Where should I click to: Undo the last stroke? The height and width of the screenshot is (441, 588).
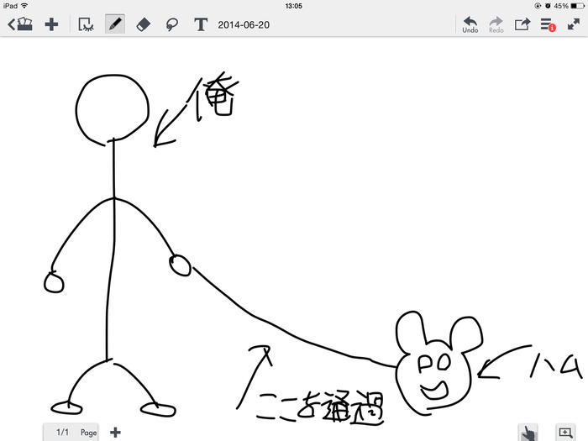(x=470, y=24)
